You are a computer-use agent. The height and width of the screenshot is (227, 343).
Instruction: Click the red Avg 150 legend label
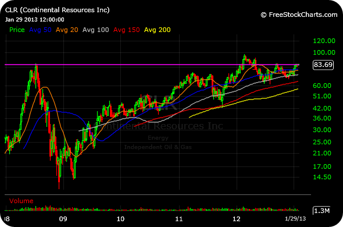[126, 30]
